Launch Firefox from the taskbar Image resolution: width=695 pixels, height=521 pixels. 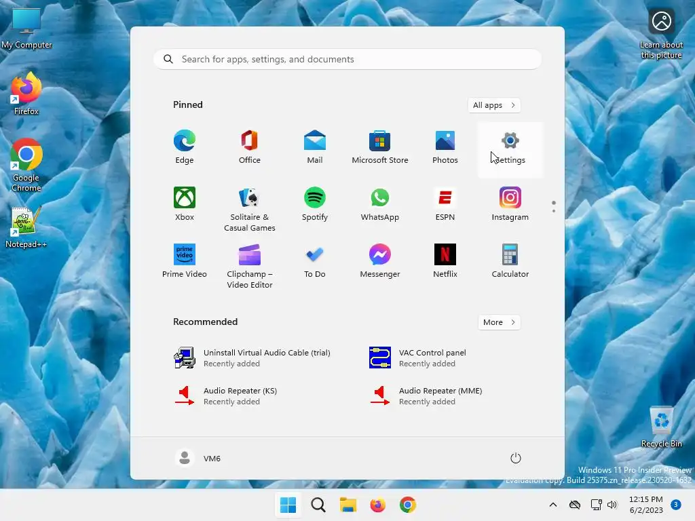[x=377, y=505]
